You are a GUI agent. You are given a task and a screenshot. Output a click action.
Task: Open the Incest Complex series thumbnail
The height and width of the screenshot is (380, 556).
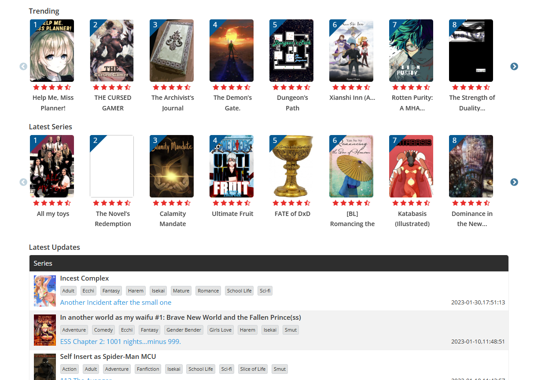click(x=45, y=291)
